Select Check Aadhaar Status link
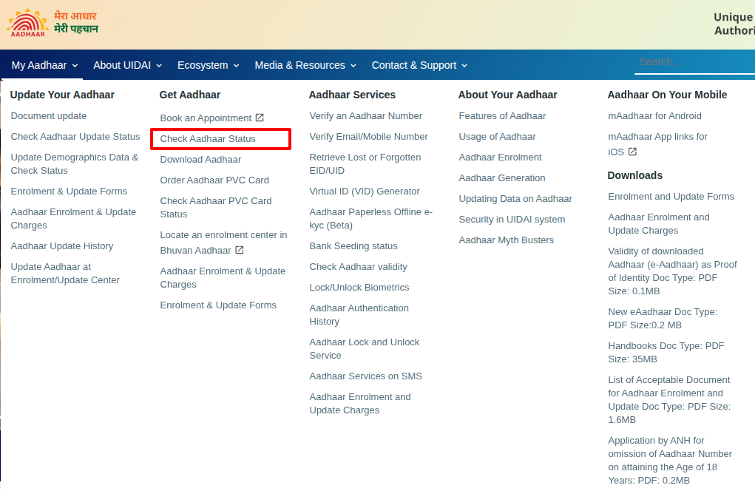Image resolution: width=755 pixels, height=491 pixels. (x=208, y=138)
